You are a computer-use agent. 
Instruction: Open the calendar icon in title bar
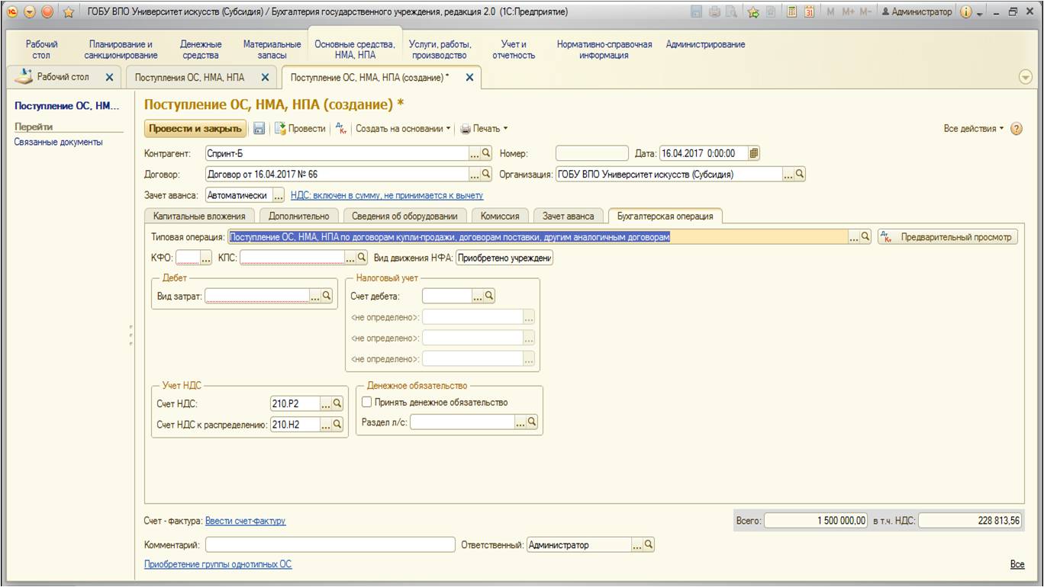pos(809,12)
